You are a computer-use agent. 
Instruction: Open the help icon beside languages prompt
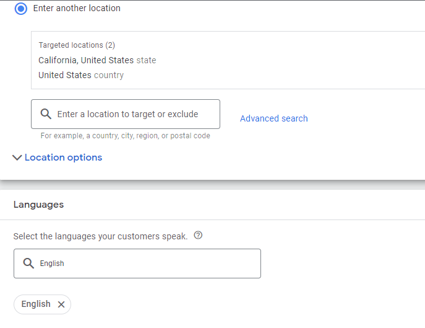[198, 236]
